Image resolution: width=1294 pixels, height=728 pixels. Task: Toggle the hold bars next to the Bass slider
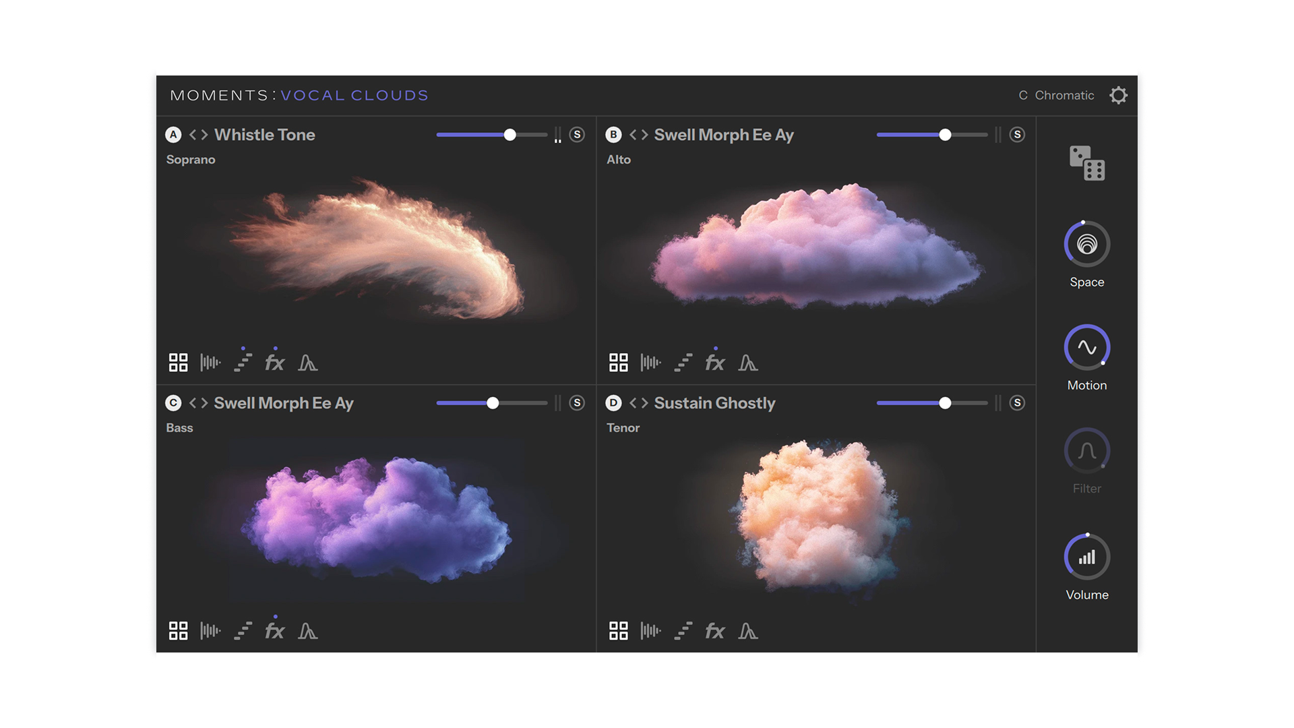558,403
